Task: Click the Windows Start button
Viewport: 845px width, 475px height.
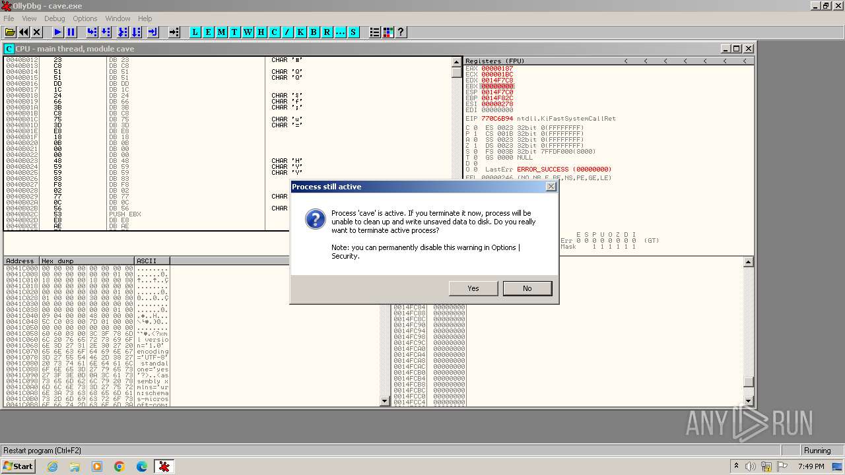Action: pyautogui.click(x=18, y=466)
